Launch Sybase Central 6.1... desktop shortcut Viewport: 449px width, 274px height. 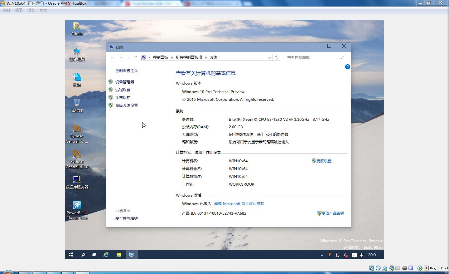77,134
